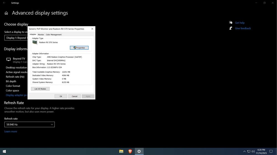Click the Give feedback person icon
The width and height of the screenshot is (277, 155).
[x=230, y=28]
